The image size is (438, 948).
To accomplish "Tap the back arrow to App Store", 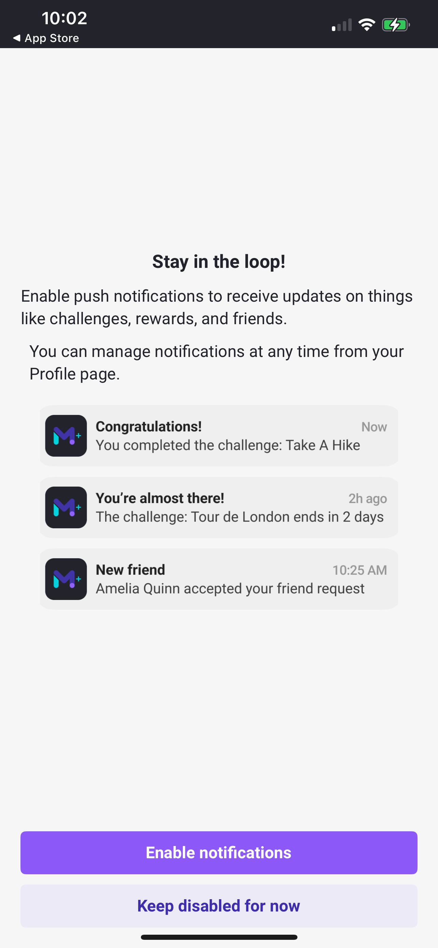I will pyautogui.click(x=17, y=38).
